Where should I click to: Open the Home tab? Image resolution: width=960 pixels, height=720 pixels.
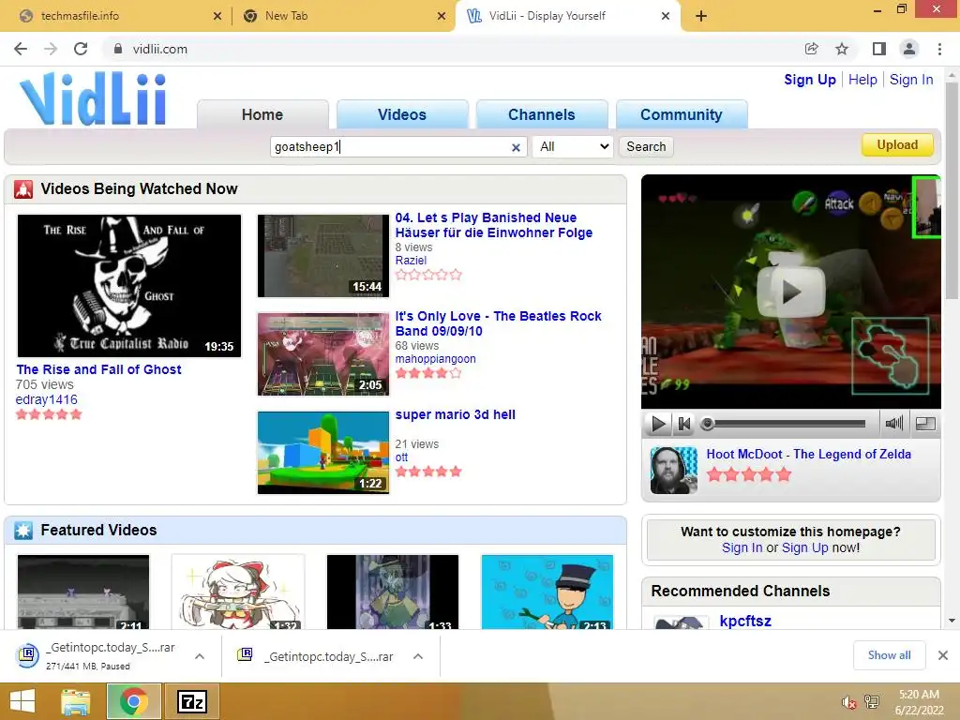tap(262, 114)
